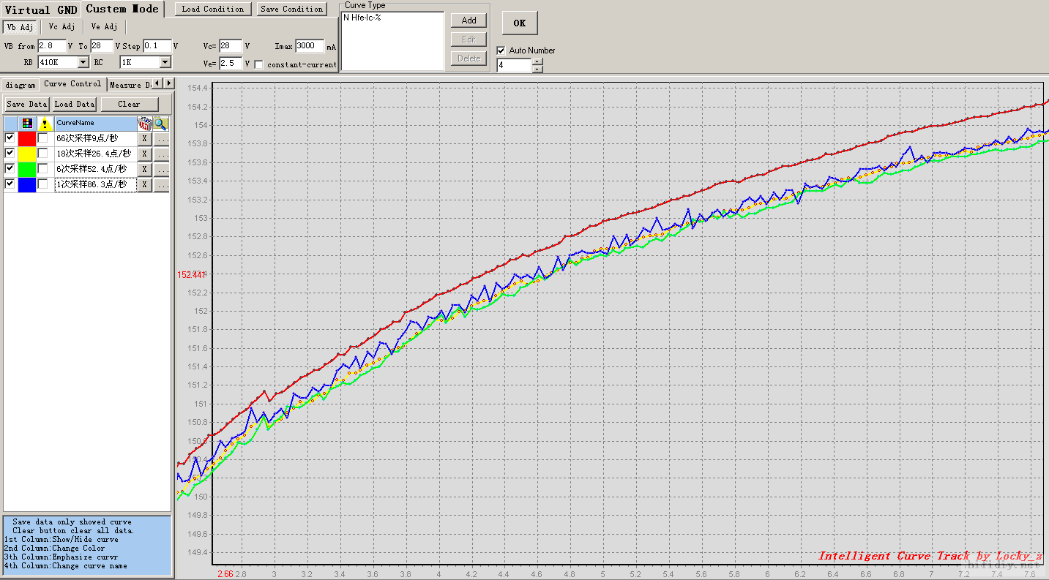Click the OK button
The width and height of the screenshot is (1049, 580).
[519, 23]
